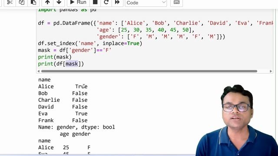Click the Charlie False row in the output
The height and width of the screenshot is (156, 278).
pyautogui.click(x=63, y=100)
